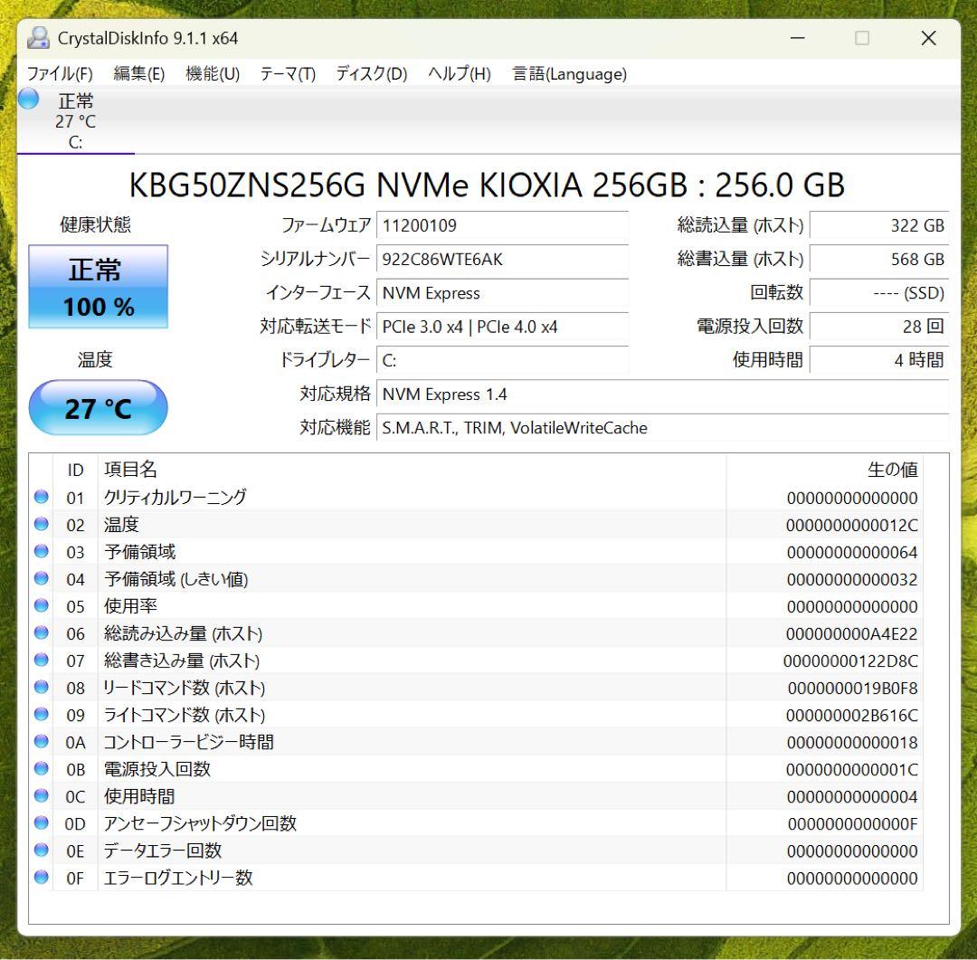Viewport: 977px width, 960px height.
Task: Click the 正常 100 % health status button
Action: 99,287
